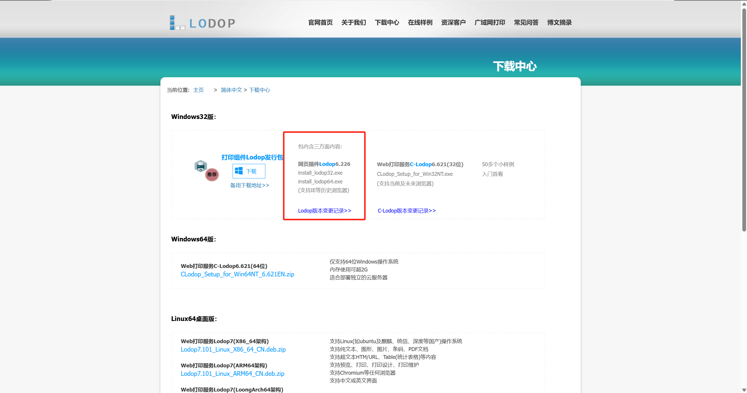Screen dimensions: 747x393
Task: Click install_lodop32.exe text
Action: click(x=320, y=173)
